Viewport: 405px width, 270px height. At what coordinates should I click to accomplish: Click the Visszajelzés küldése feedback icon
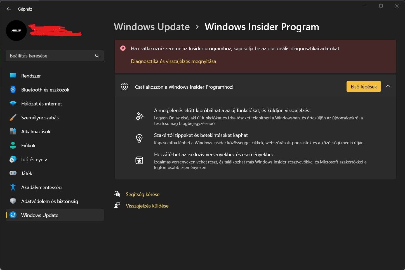click(117, 206)
